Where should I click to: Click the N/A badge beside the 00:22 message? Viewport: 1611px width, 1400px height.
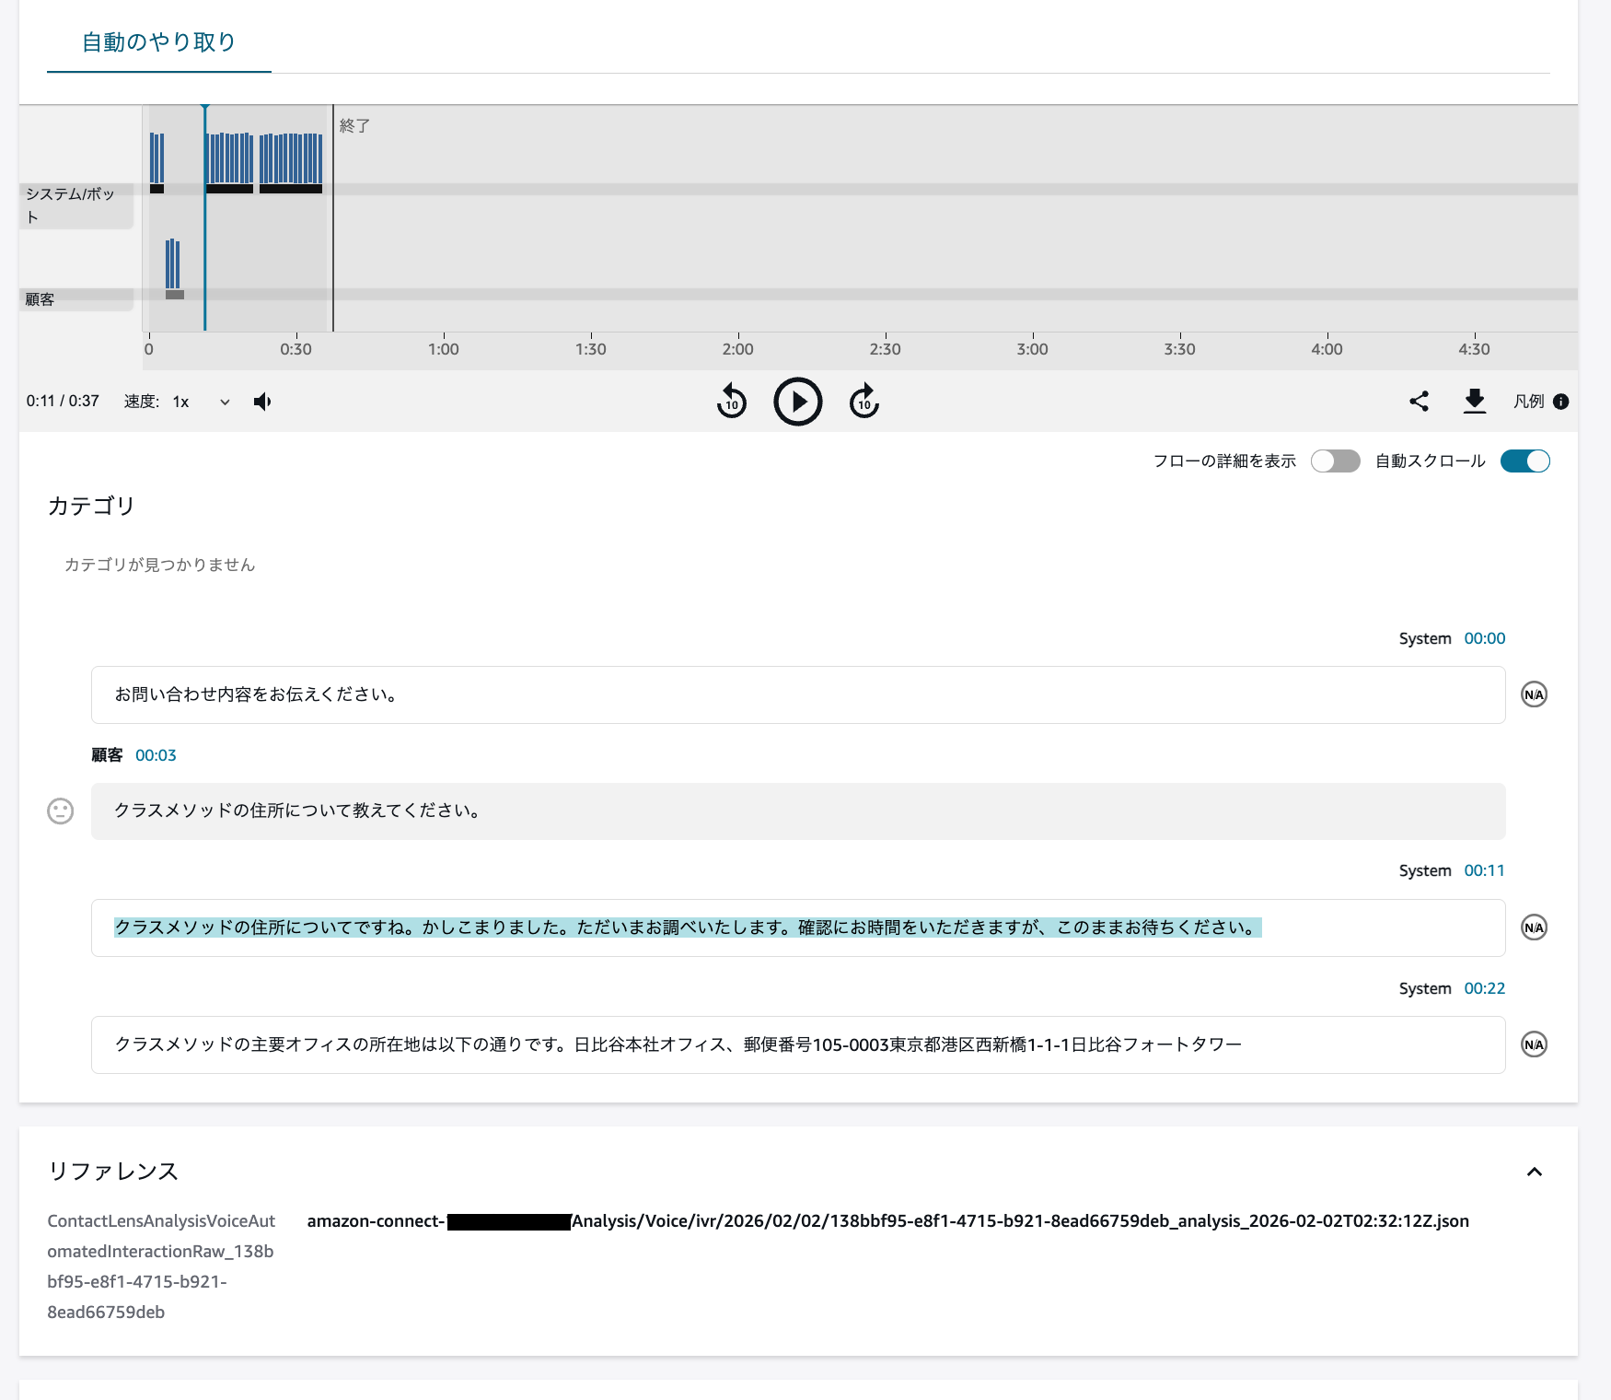coord(1533,1044)
